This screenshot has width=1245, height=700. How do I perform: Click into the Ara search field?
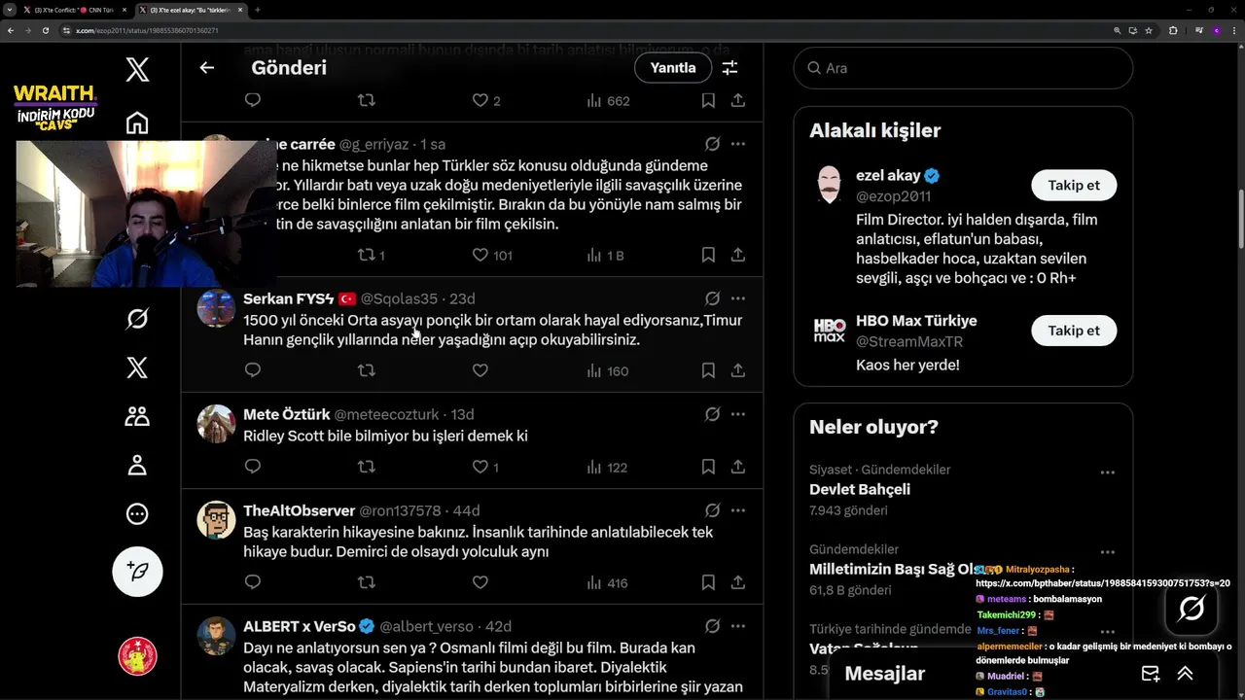[963, 68]
